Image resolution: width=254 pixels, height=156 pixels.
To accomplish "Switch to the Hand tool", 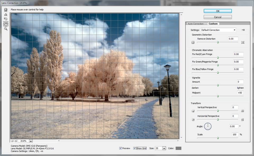I will point(6,24).
